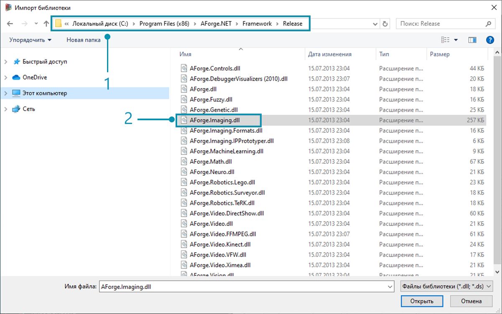Open the file name history dropdown arrow
This screenshot has width=502, height=314.
tap(390, 287)
